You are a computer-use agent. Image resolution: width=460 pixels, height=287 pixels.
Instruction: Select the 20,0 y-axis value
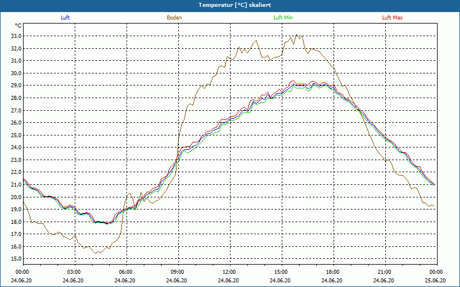click(x=16, y=197)
